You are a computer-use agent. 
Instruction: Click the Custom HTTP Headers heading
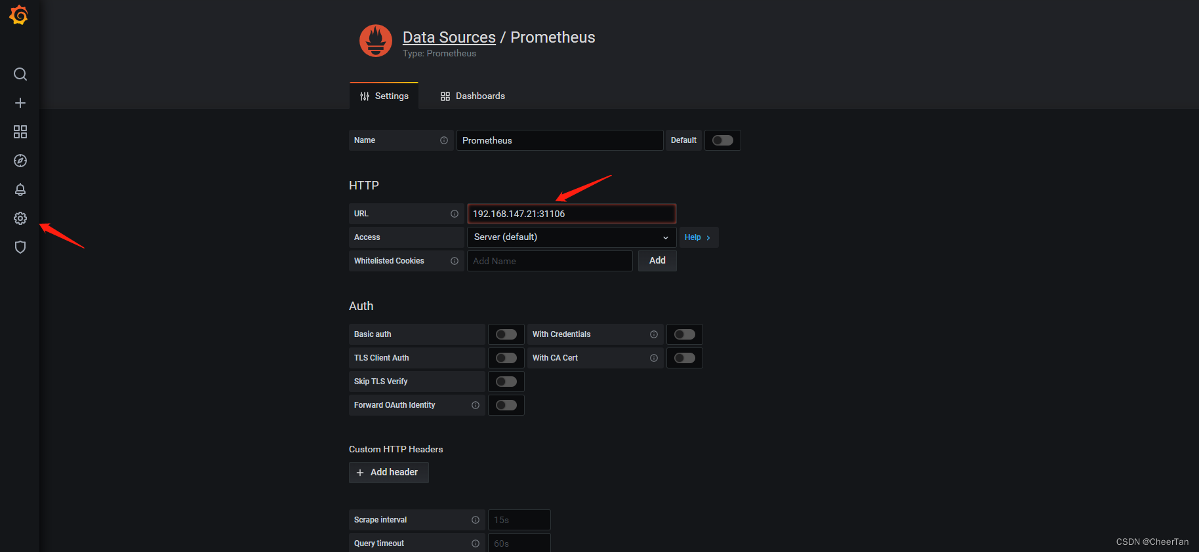tap(396, 449)
